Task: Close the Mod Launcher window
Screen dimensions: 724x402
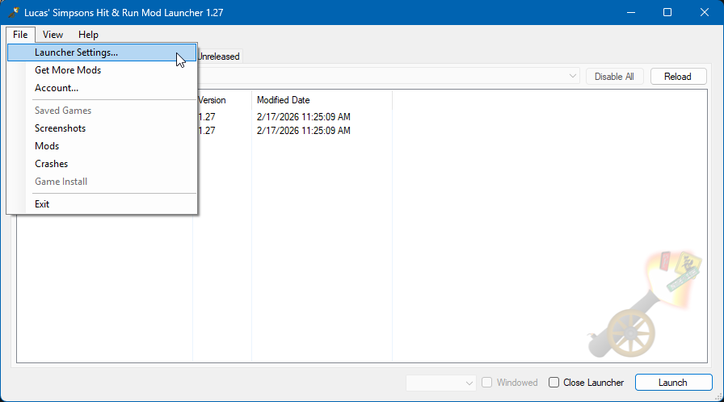Action: click(x=704, y=12)
